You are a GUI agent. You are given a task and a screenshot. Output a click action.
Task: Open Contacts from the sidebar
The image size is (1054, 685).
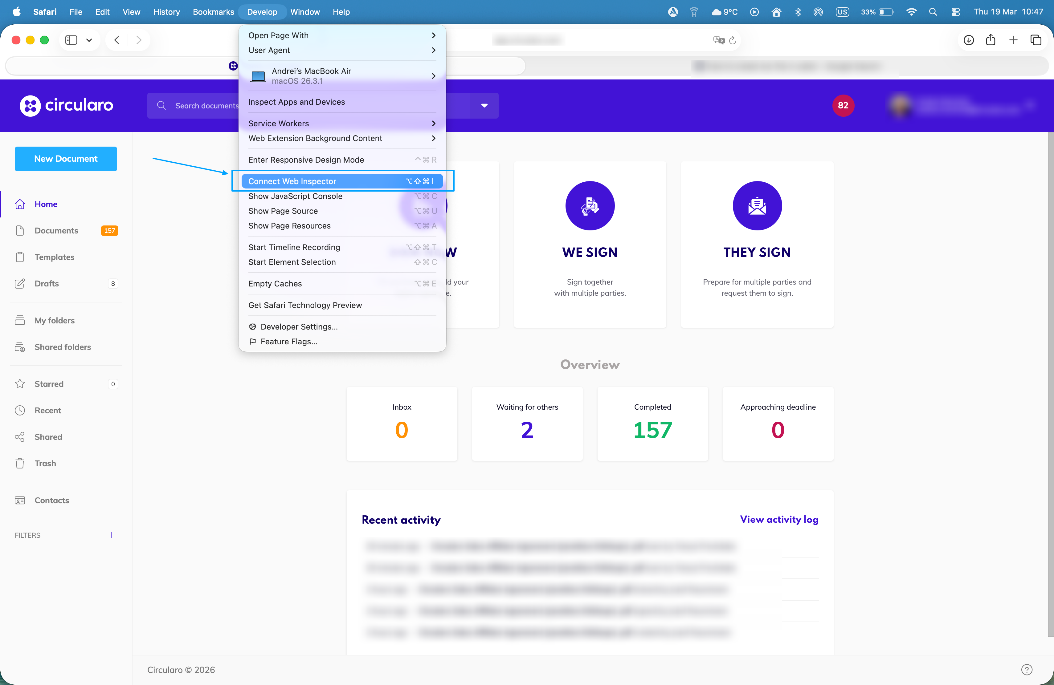51,500
